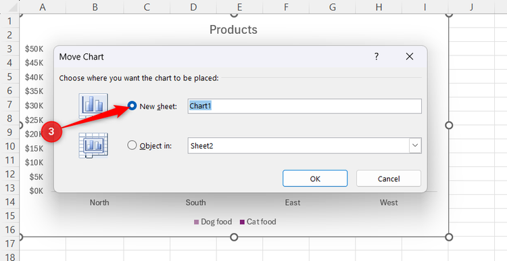Screen dimensions: 507x261
Task: Select the Object in radio button
Action: (x=132, y=145)
